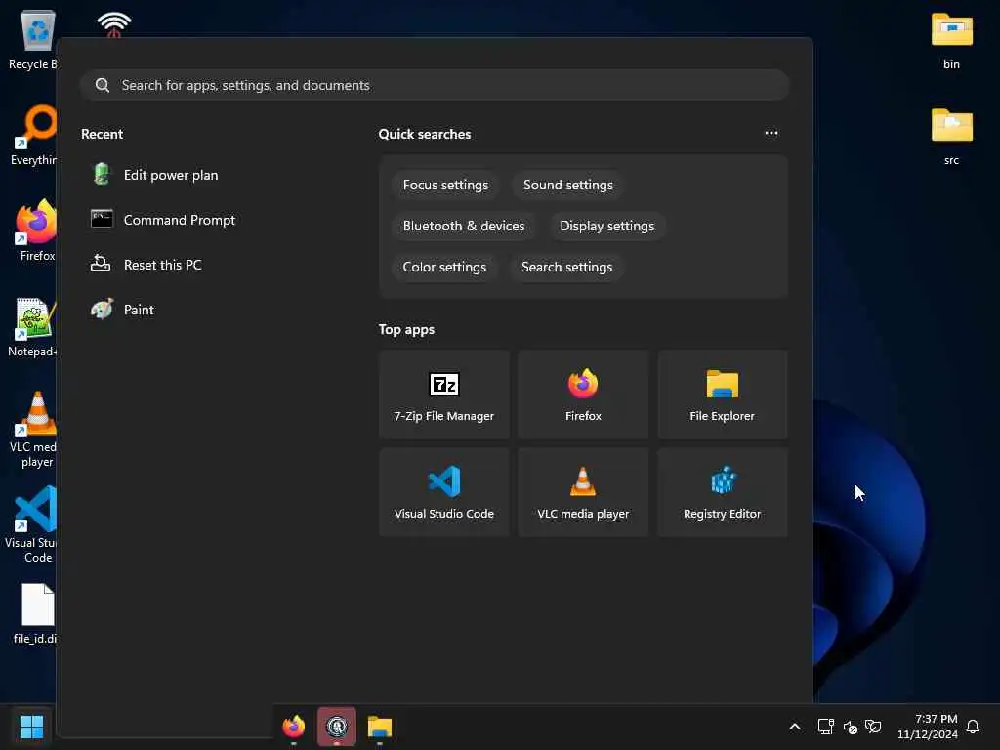The height and width of the screenshot is (750, 1000).
Task: Launch Visual Studio Code from Top apps
Action: pos(444,492)
